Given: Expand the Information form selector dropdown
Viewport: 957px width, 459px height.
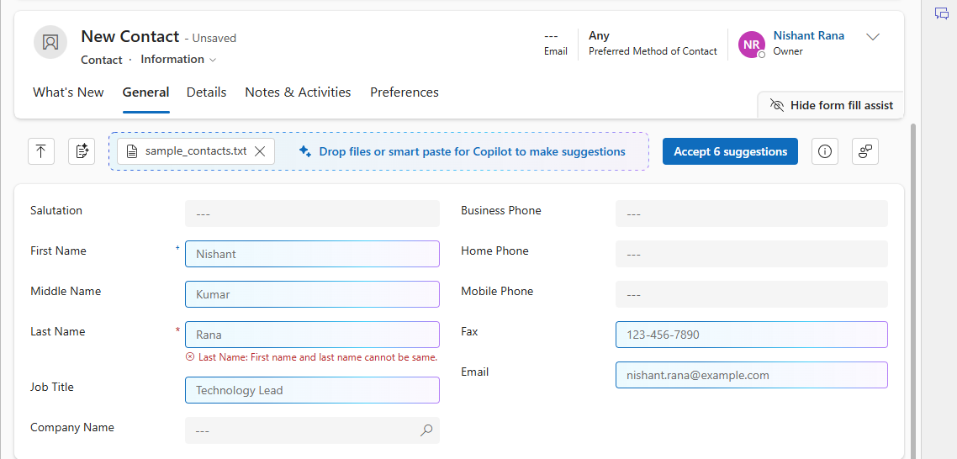Looking at the screenshot, I should (178, 60).
